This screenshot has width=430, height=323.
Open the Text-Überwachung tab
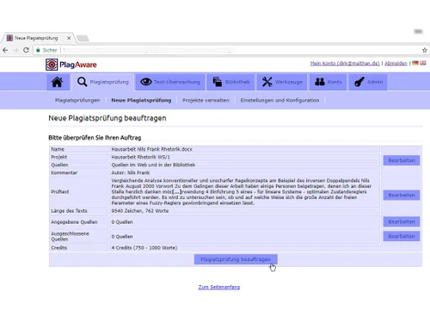(x=170, y=82)
